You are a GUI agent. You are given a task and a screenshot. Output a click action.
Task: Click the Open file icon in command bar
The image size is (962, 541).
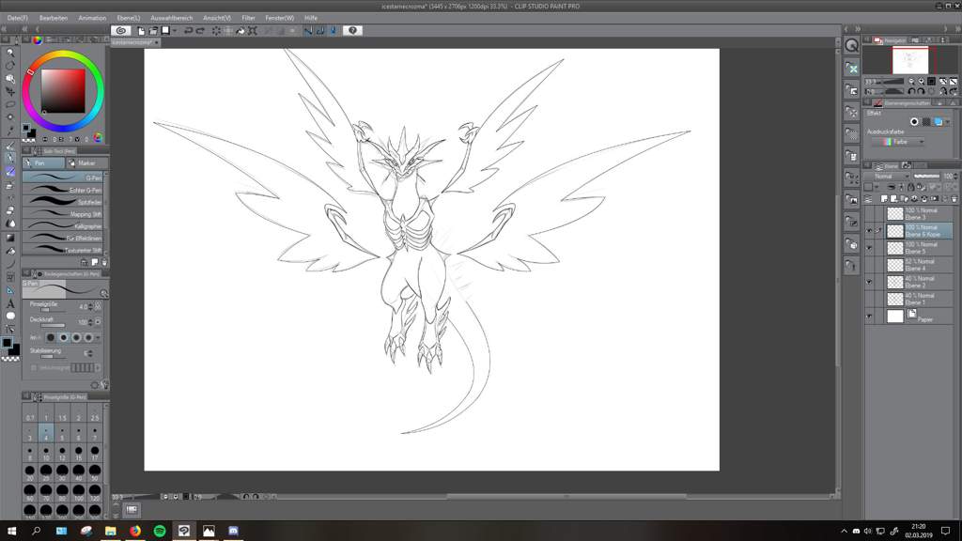point(153,31)
